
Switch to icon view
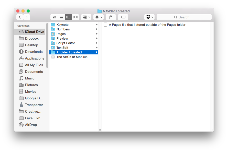[x=54, y=17]
